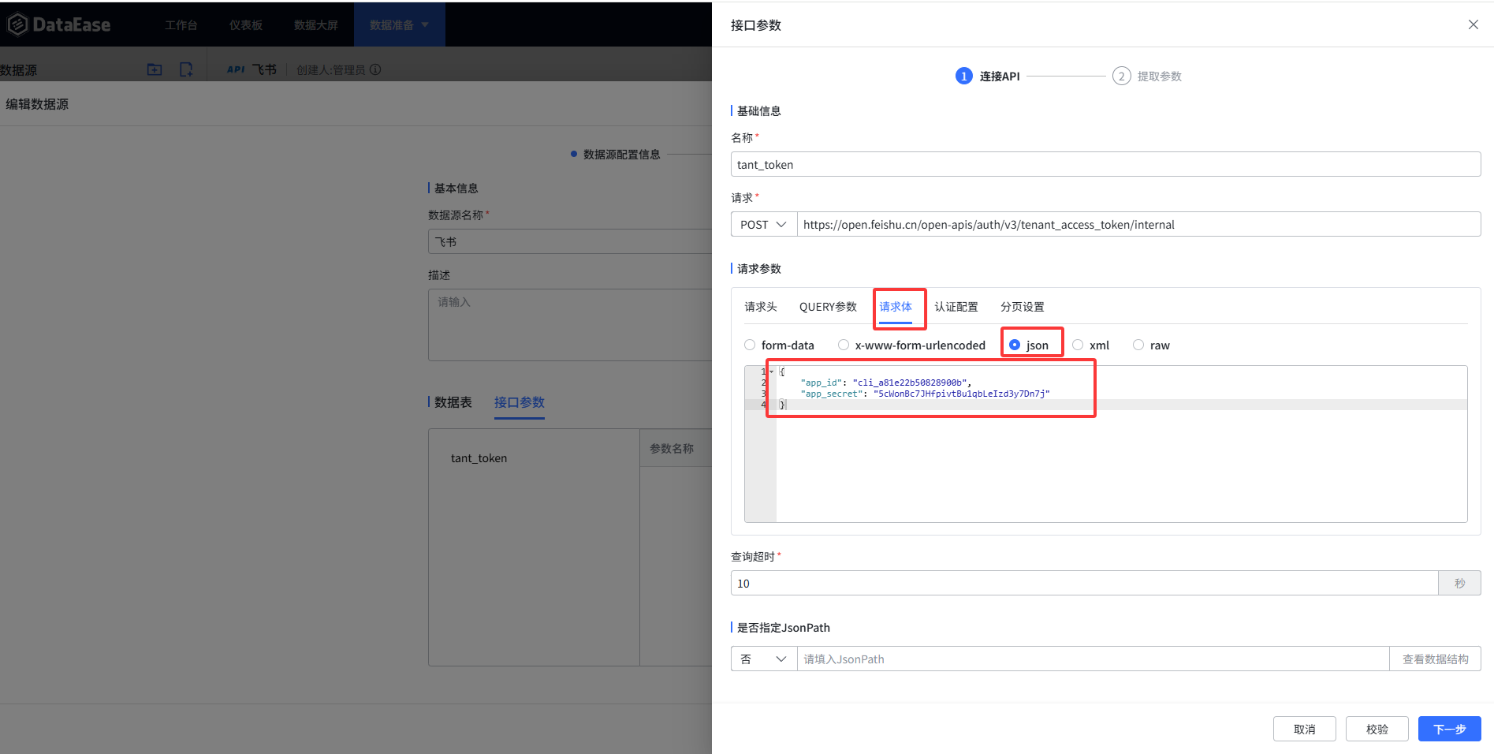This screenshot has height=754, width=1494.
Task: Click the new datasource file icon
Action: [x=186, y=69]
